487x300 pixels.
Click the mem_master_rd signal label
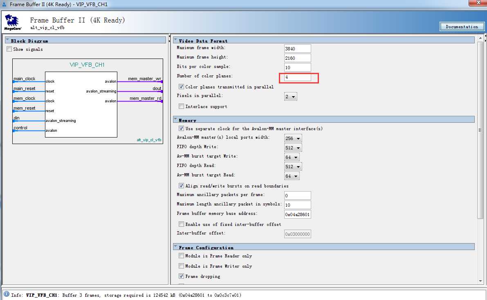(145, 98)
